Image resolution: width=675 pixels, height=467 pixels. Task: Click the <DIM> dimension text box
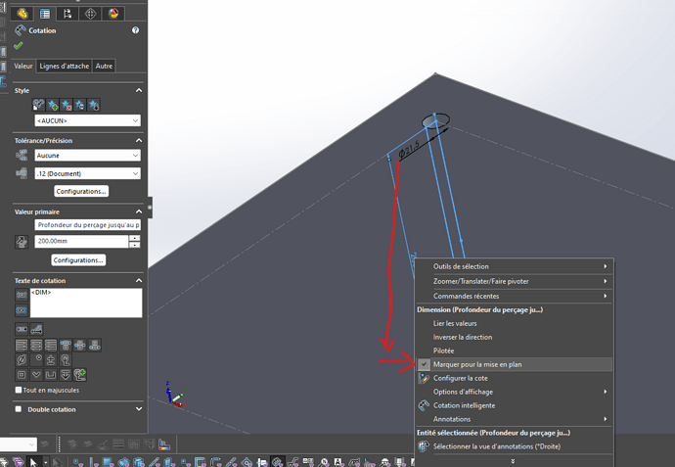click(x=86, y=303)
